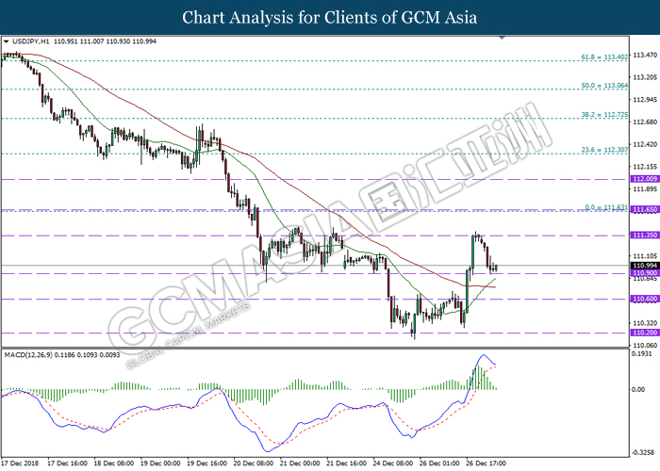
Task: Click the current price 110.994 tag
Action: point(645,266)
